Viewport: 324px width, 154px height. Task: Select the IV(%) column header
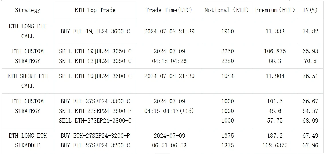coord(310,10)
